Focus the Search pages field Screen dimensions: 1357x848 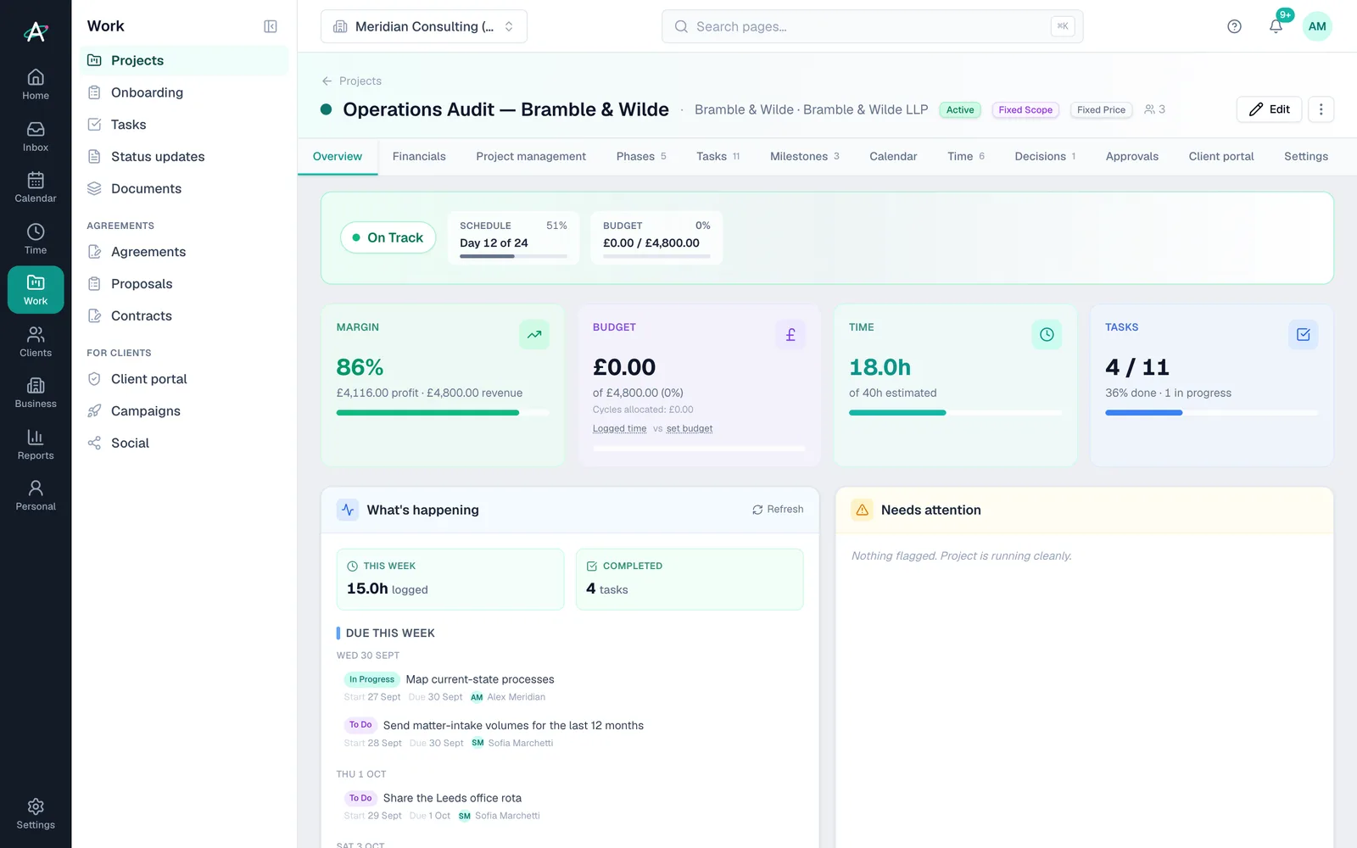[872, 26]
